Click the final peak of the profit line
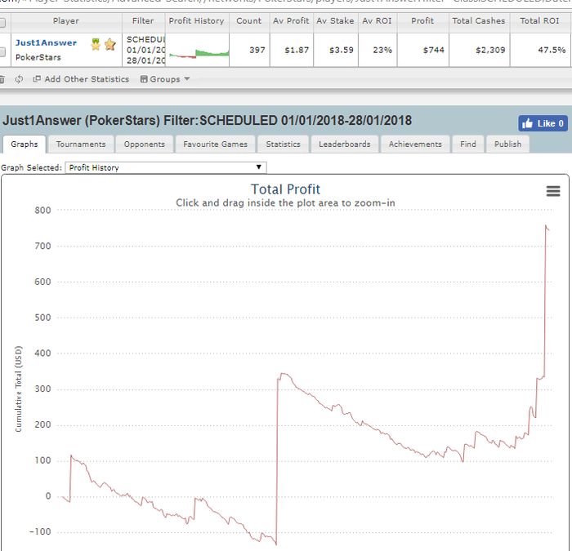Screen dimensions: 572x551 coord(546,226)
